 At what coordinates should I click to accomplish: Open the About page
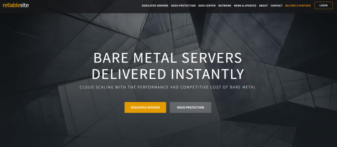pyautogui.click(x=263, y=6)
